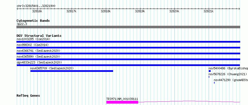The image size is (248, 105).
Task: Click the TRIM71 intron line
Action: 189,101
